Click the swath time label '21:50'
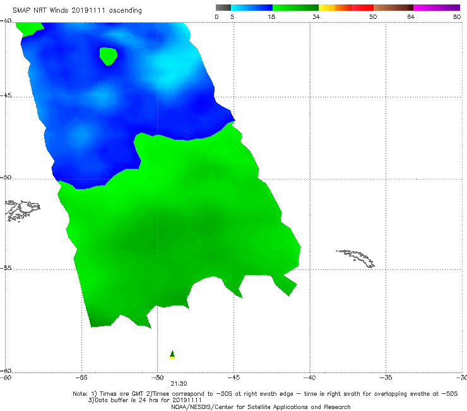 (179, 384)
